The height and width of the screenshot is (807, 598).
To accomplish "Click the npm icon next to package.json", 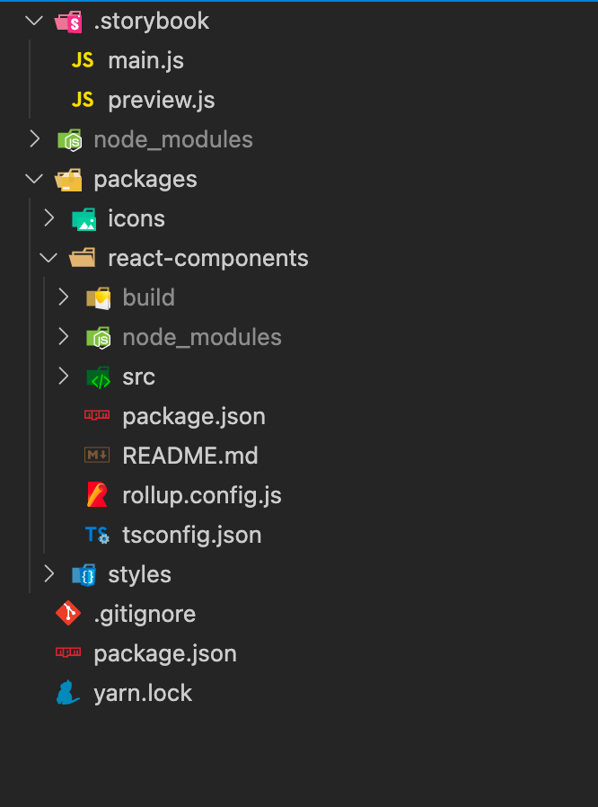I will [97, 415].
